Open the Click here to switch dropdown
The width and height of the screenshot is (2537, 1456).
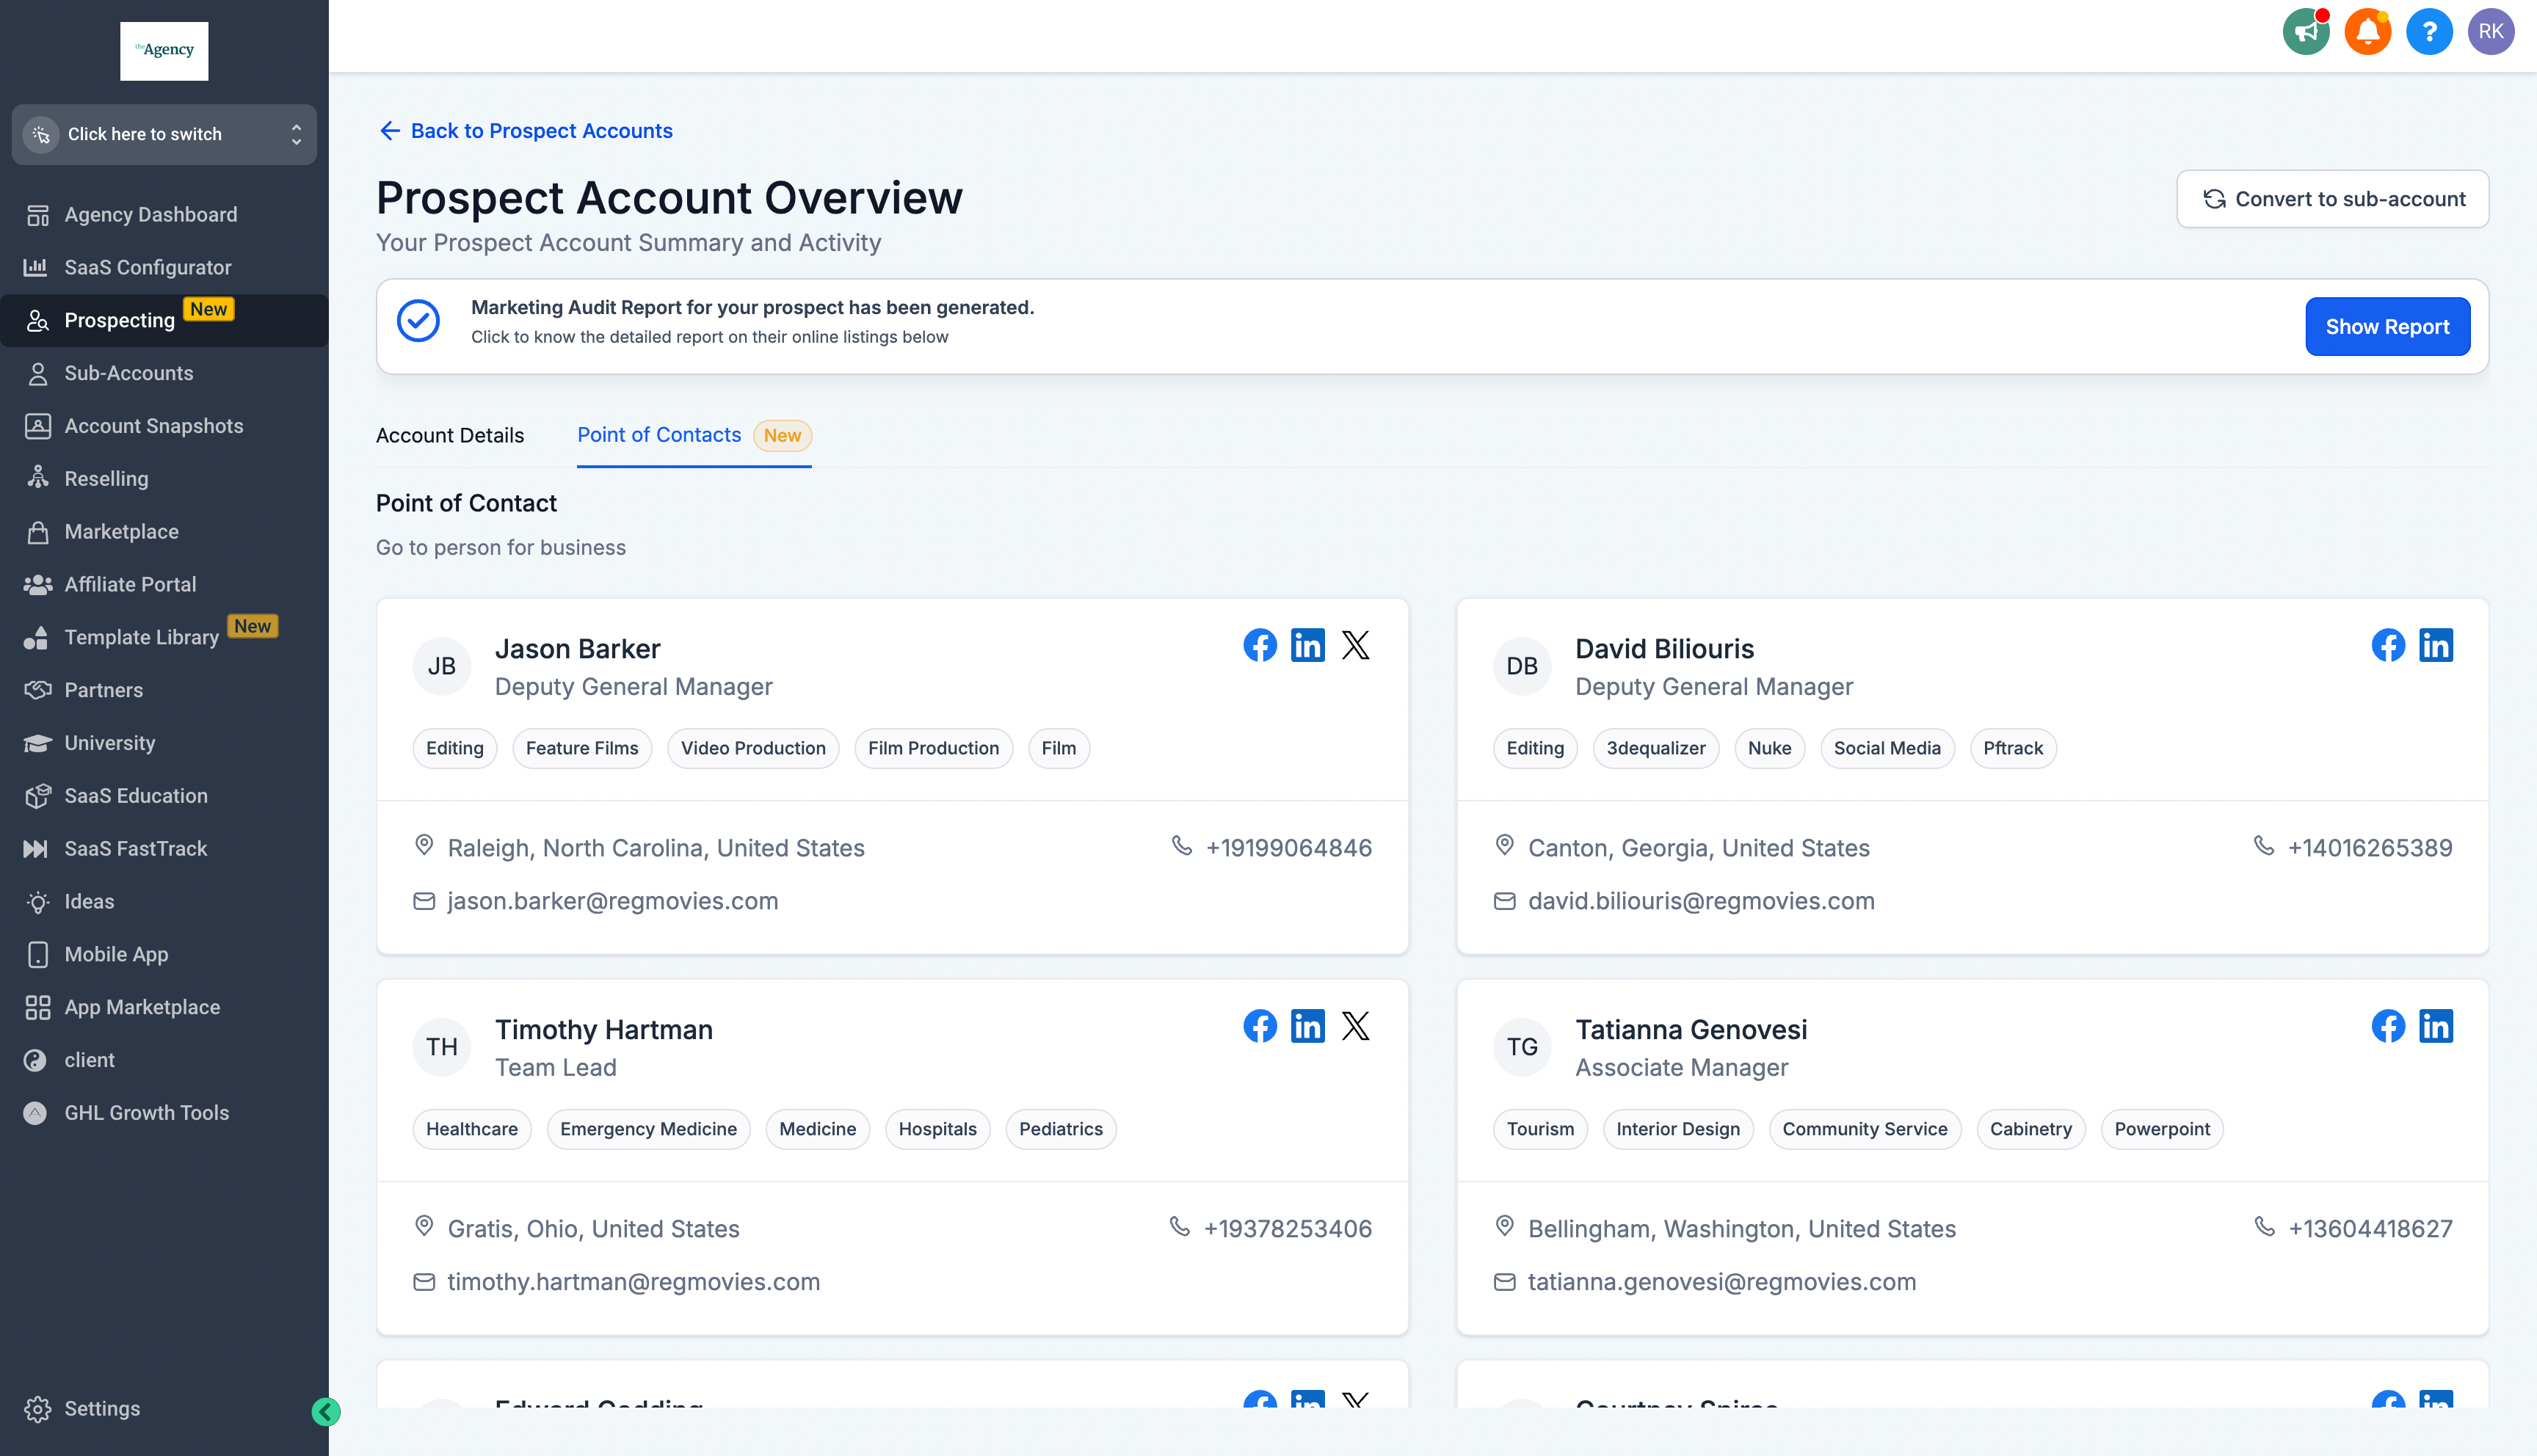tap(164, 134)
